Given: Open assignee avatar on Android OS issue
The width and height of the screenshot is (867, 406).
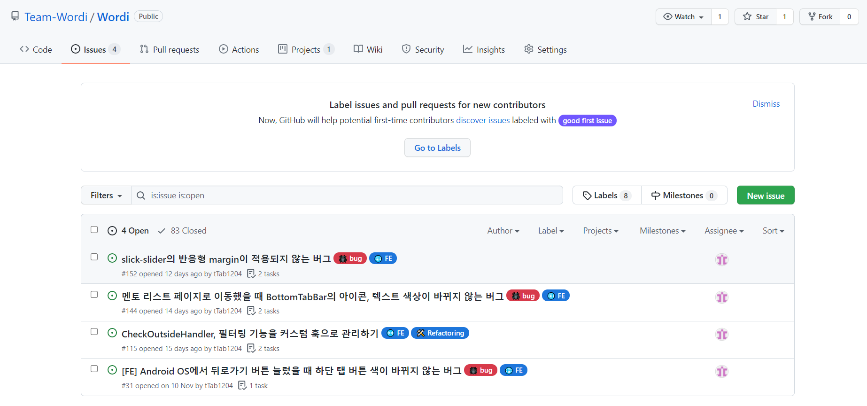Looking at the screenshot, I should point(722,371).
